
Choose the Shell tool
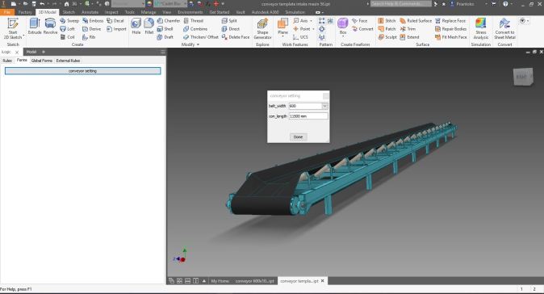tap(165, 29)
